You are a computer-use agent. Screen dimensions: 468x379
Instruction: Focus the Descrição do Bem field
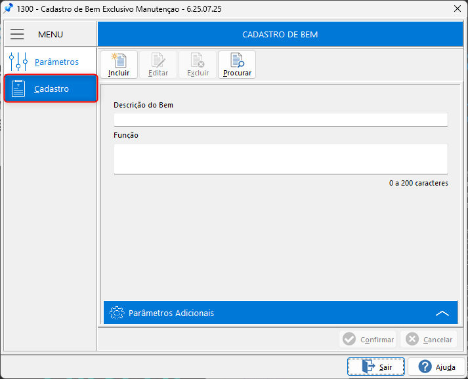(x=280, y=119)
